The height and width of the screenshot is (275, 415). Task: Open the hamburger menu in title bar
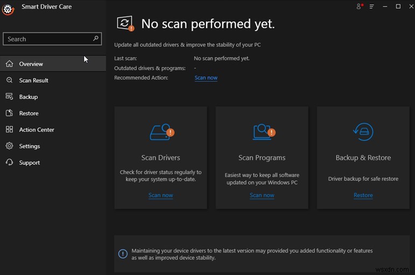pyautogui.click(x=371, y=6)
